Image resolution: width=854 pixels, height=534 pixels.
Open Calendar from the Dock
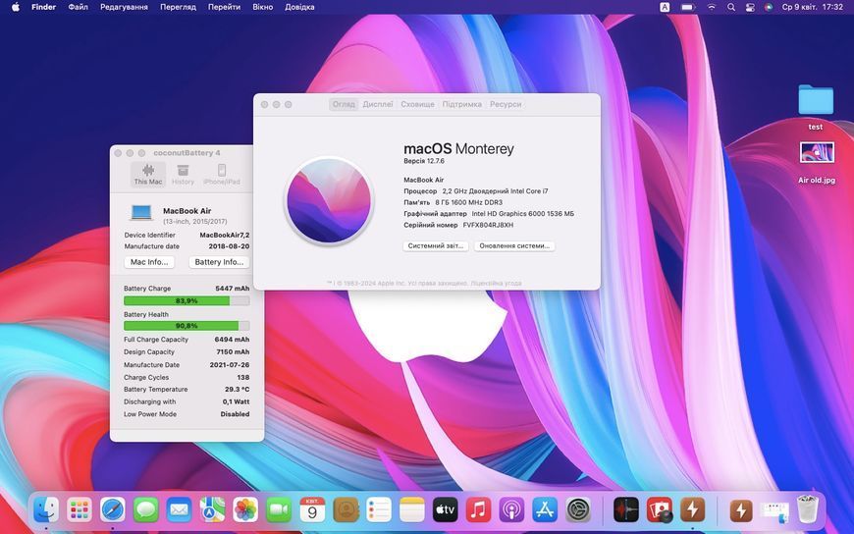click(312, 510)
